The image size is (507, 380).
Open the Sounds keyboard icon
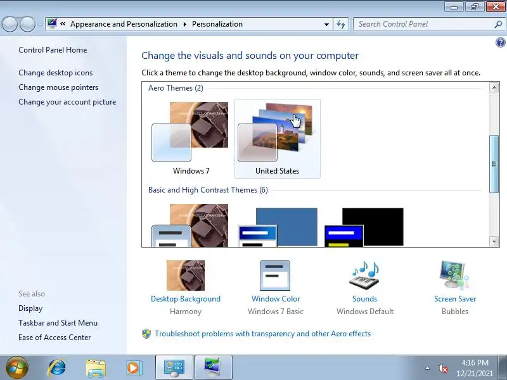point(364,275)
